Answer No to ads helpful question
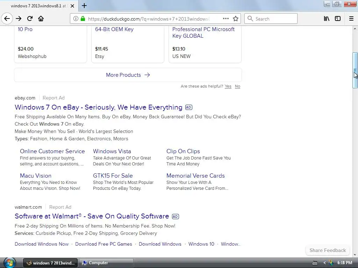 click(x=237, y=87)
